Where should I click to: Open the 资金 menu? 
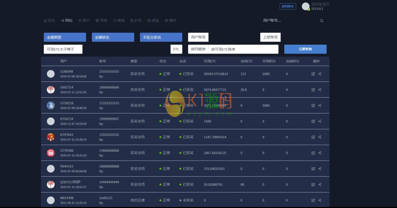[153, 21]
